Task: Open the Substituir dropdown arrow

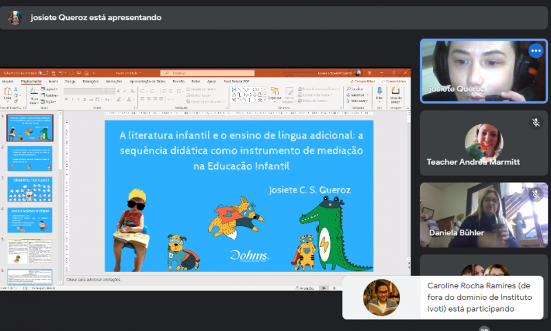Action: click(368, 95)
